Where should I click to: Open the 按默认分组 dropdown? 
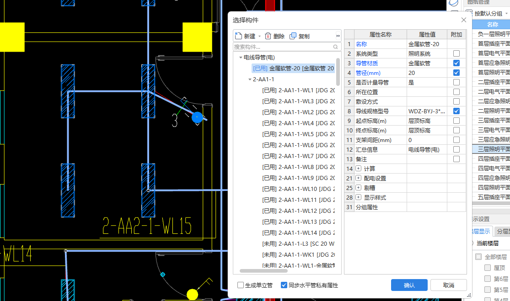(507, 14)
